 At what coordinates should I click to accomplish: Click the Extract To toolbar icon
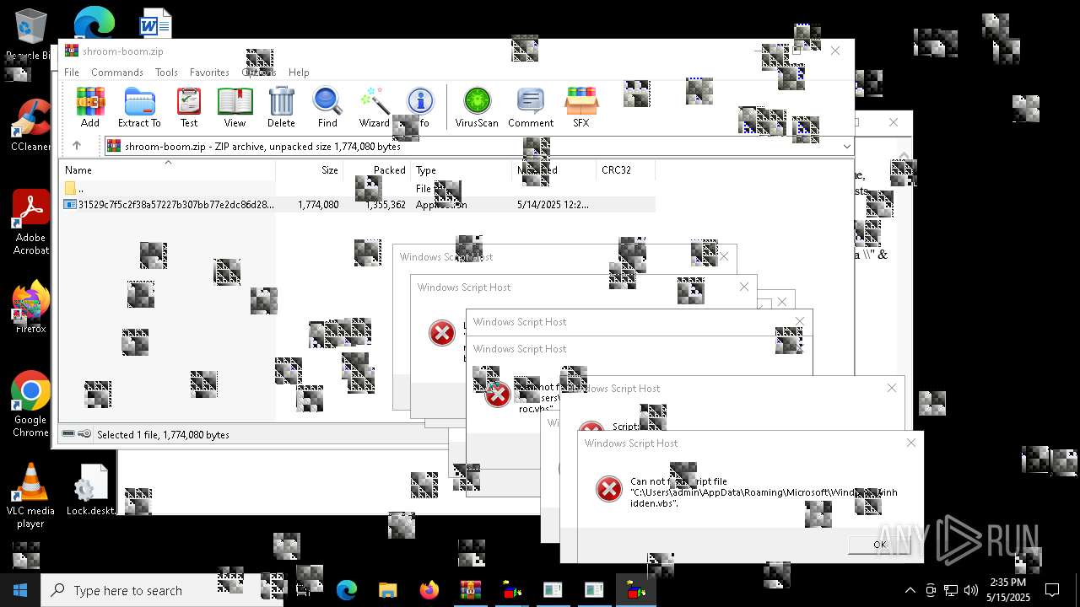click(139, 107)
